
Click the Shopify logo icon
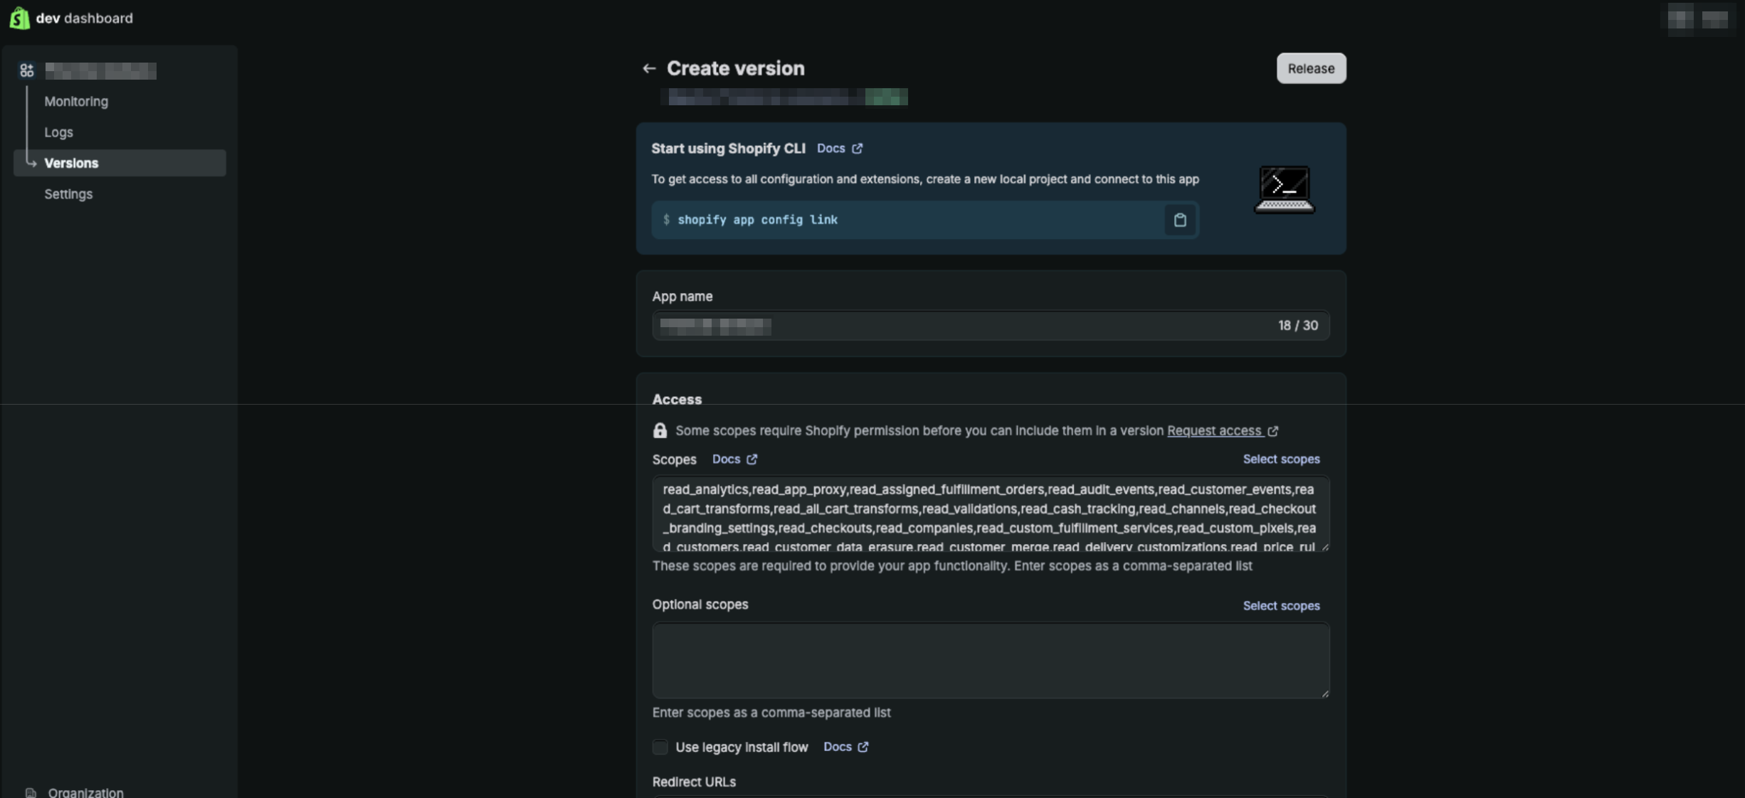(x=19, y=18)
